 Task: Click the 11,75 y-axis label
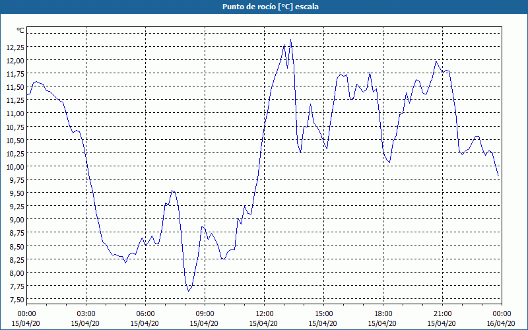tap(15, 74)
